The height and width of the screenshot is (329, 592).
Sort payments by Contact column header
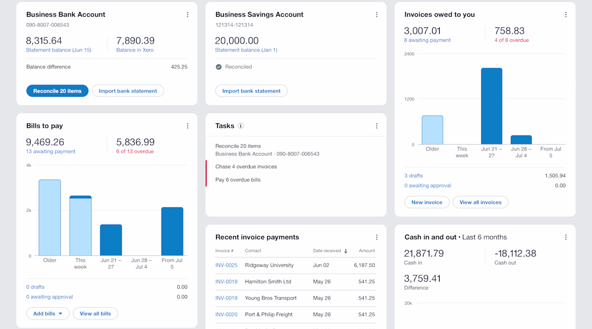253,251
